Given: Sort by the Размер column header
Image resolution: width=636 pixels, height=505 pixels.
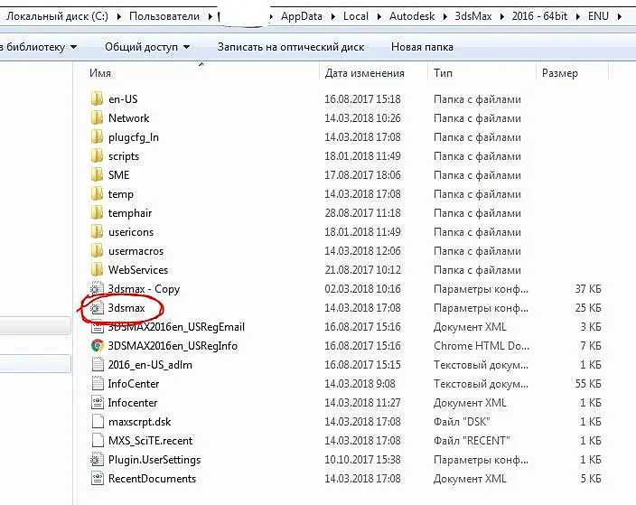Looking at the screenshot, I should pos(560,73).
